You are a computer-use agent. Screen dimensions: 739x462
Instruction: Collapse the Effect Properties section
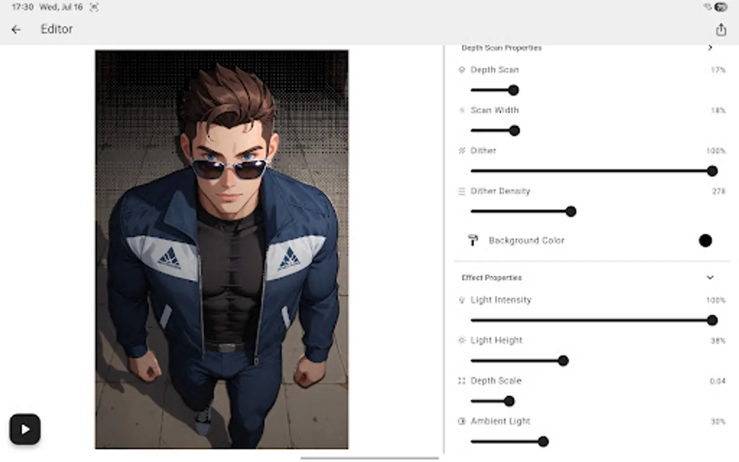[x=710, y=277]
